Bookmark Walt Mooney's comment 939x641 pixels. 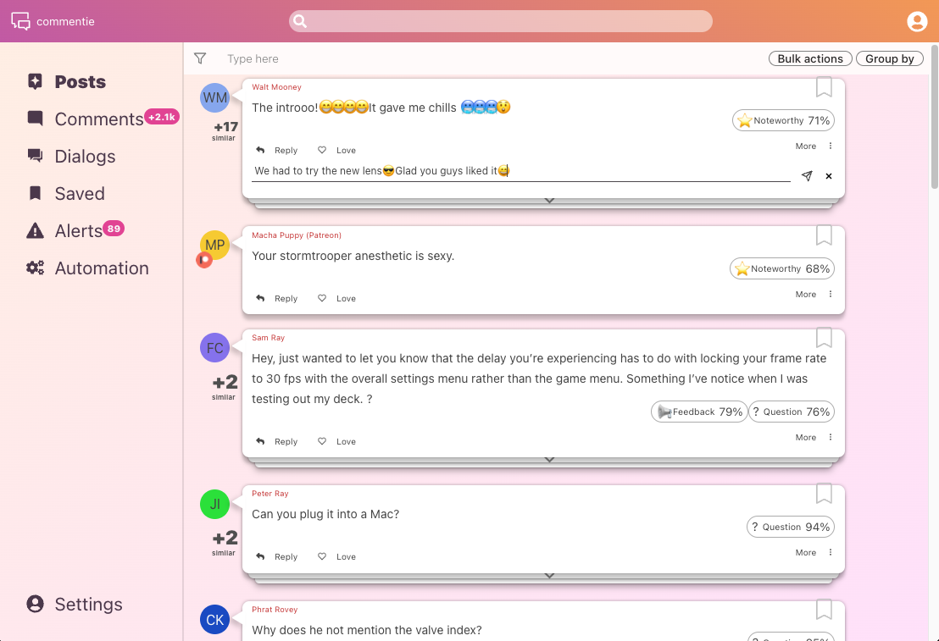[x=824, y=86]
